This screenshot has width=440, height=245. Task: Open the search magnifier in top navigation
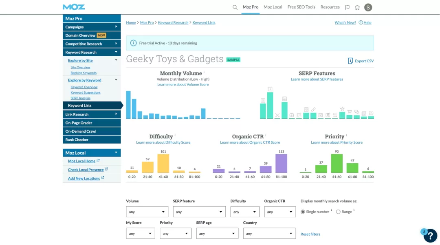tap(235, 7)
